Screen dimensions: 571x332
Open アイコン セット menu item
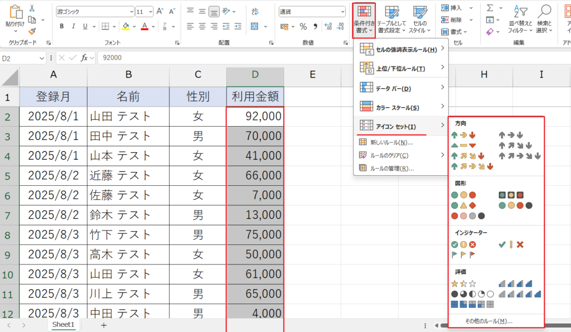[400, 126]
